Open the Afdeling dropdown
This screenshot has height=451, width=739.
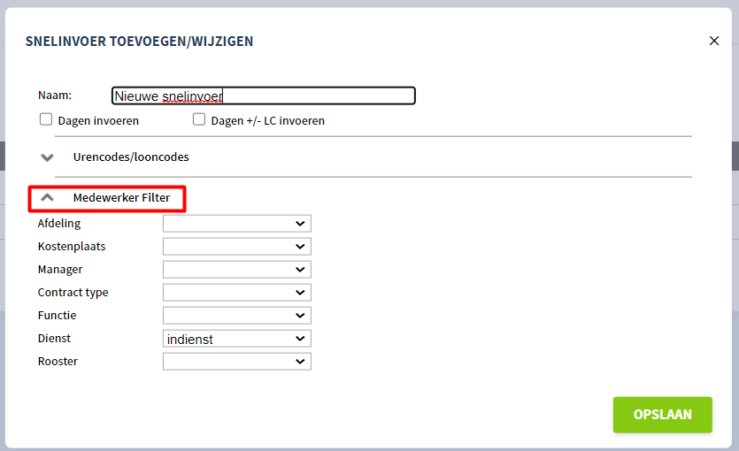[x=237, y=224]
